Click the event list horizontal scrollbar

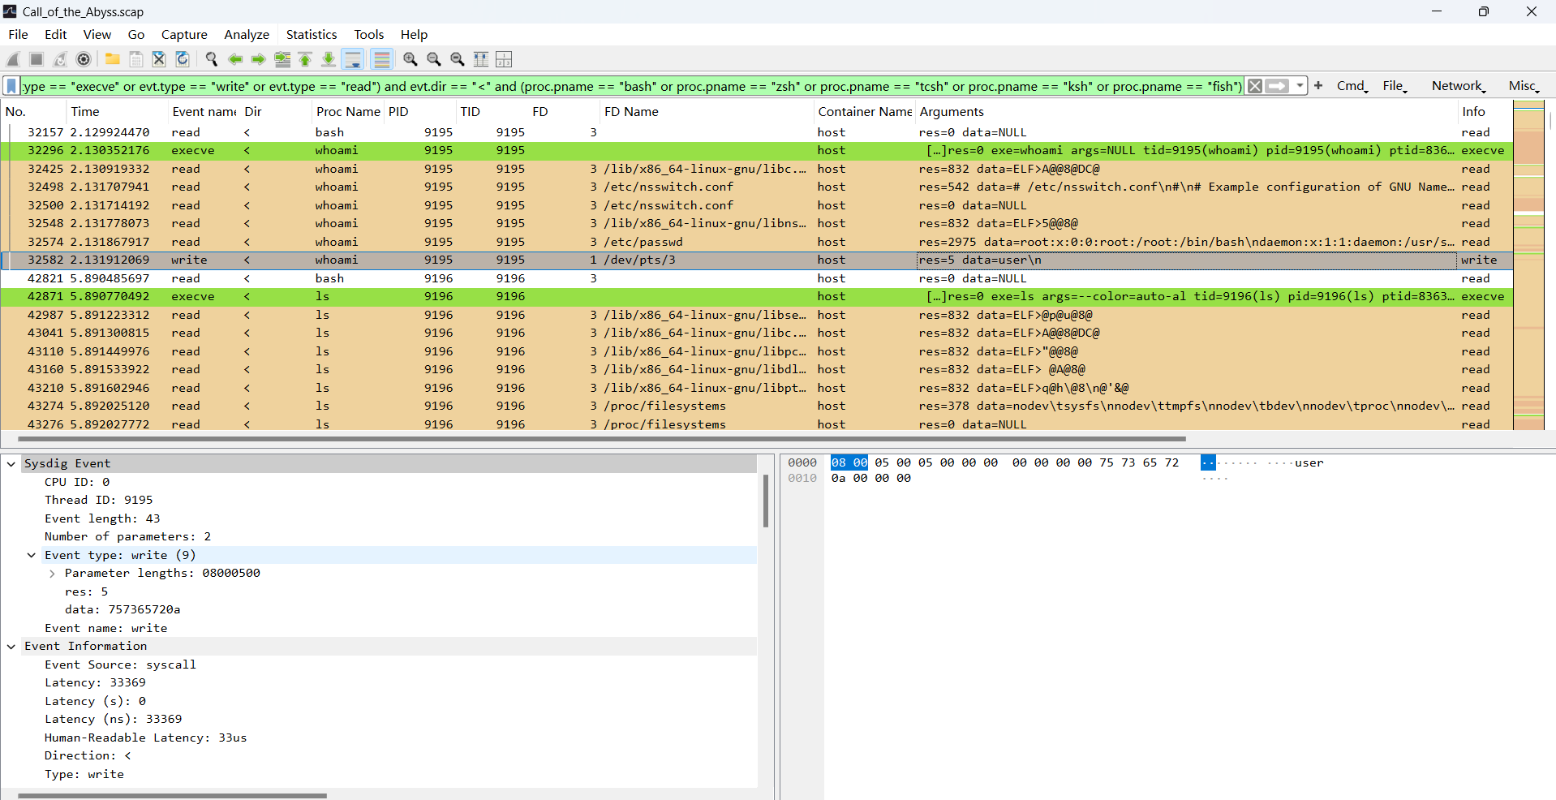tap(602, 439)
